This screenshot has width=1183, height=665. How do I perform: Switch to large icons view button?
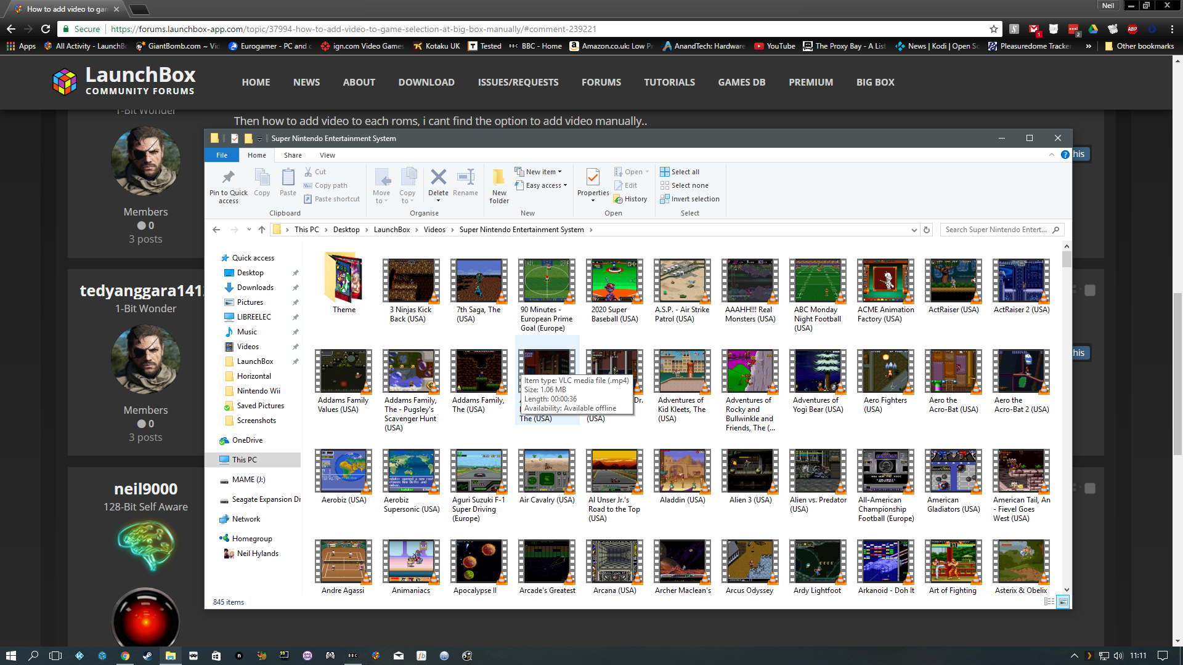(x=1063, y=602)
